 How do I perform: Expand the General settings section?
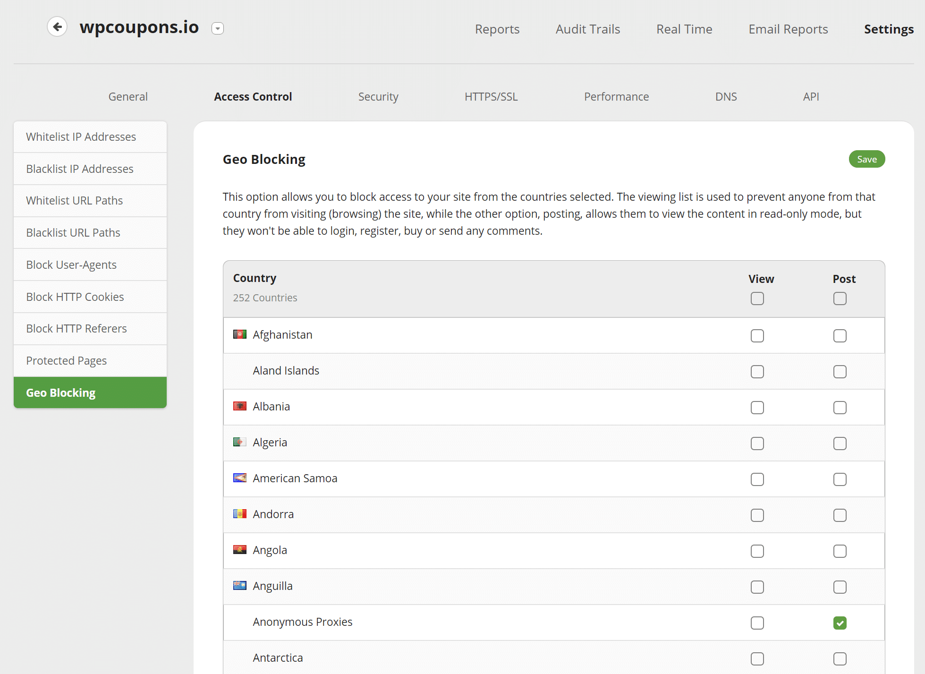pos(128,95)
